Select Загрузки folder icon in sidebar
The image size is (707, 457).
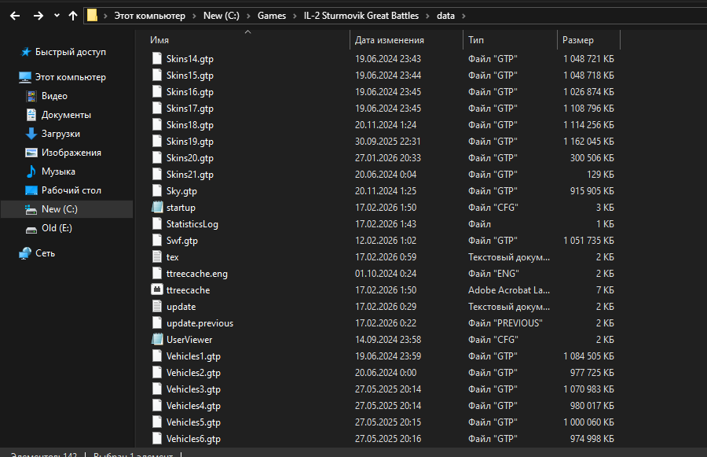31,134
